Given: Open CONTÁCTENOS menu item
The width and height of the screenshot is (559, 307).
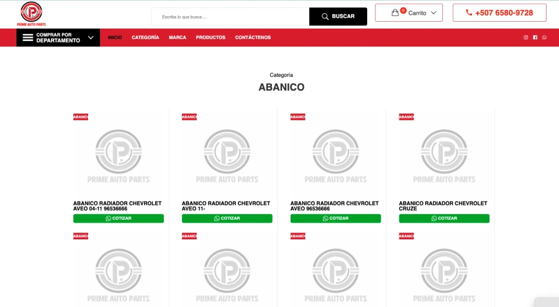Looking at the screenshot, I should click(x=253, y=37).
